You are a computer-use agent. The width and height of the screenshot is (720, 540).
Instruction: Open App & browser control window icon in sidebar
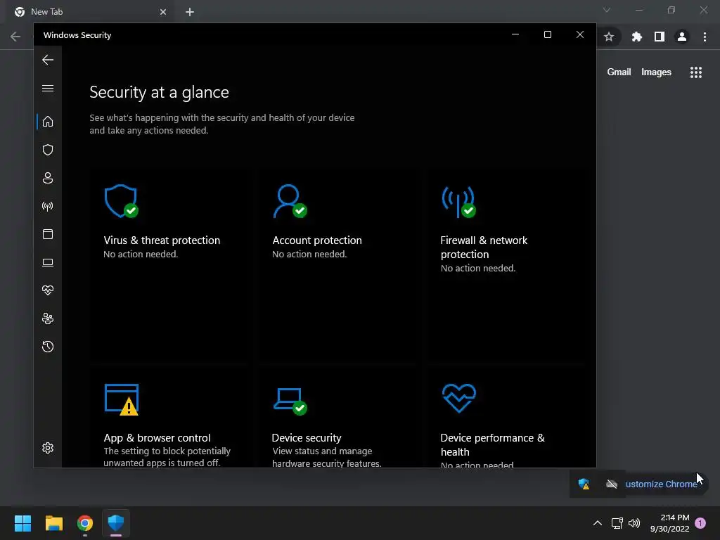(48, 234)
